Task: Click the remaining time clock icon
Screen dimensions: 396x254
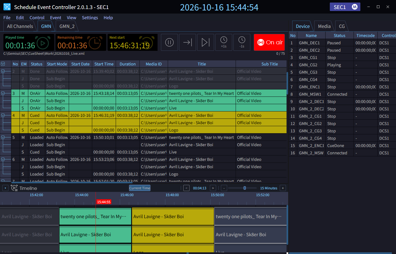Action: point(95,43)
